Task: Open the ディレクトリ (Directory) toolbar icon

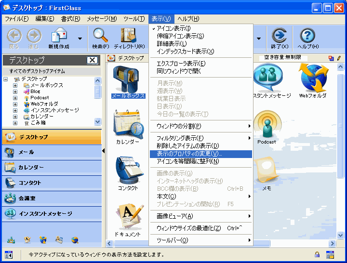Action: point(128,37)
